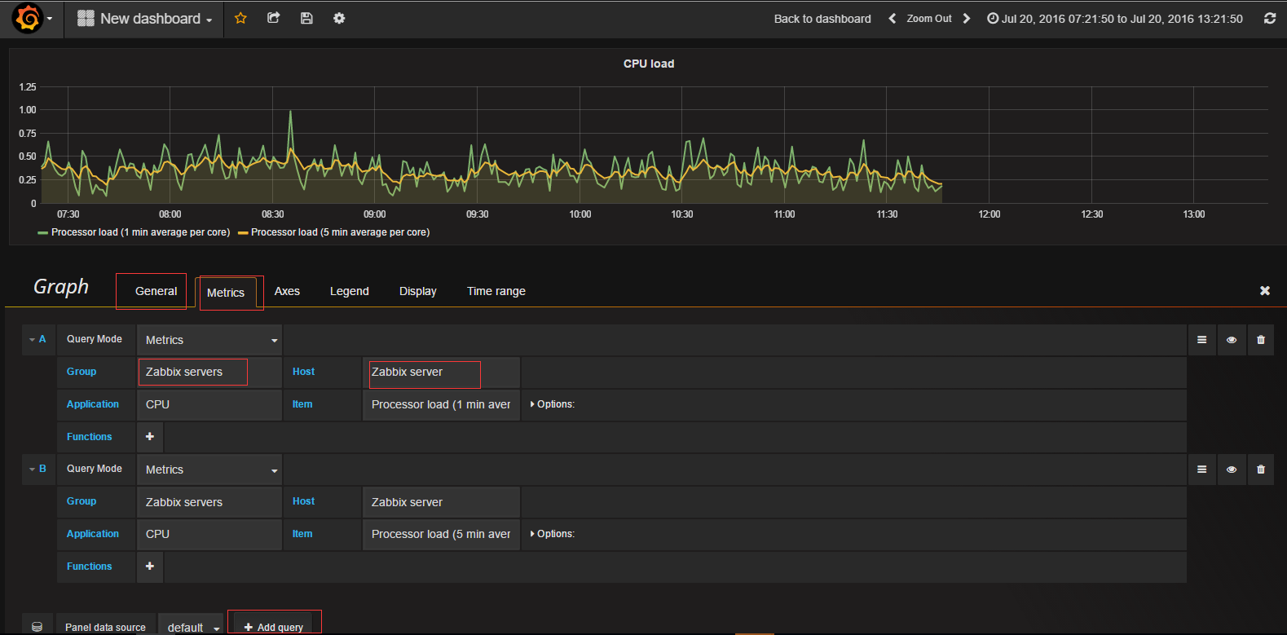Edit Application field of query B
Image resolution: width=1287 pixels, height=635 pixels.
tap(209, 534)
